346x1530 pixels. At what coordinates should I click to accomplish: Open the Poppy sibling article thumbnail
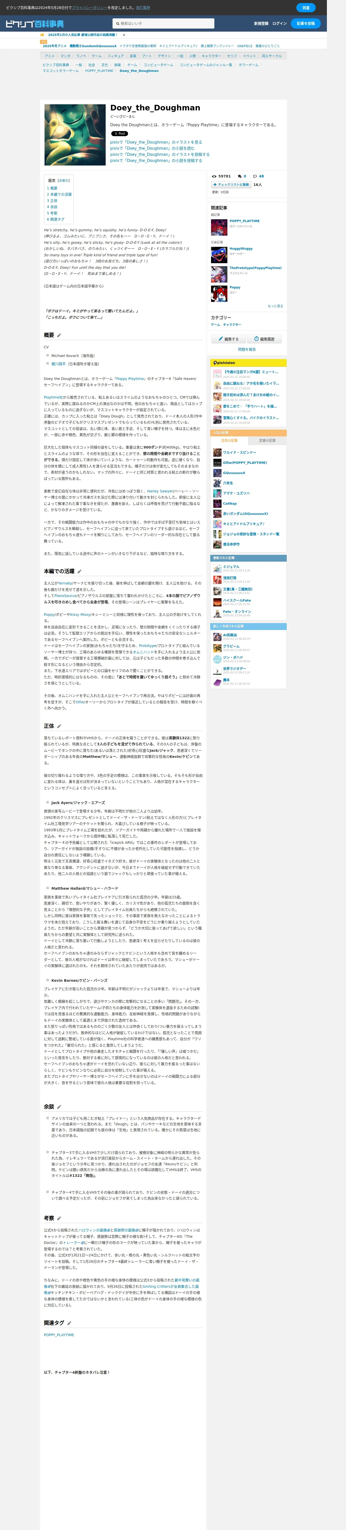(219, 294)
